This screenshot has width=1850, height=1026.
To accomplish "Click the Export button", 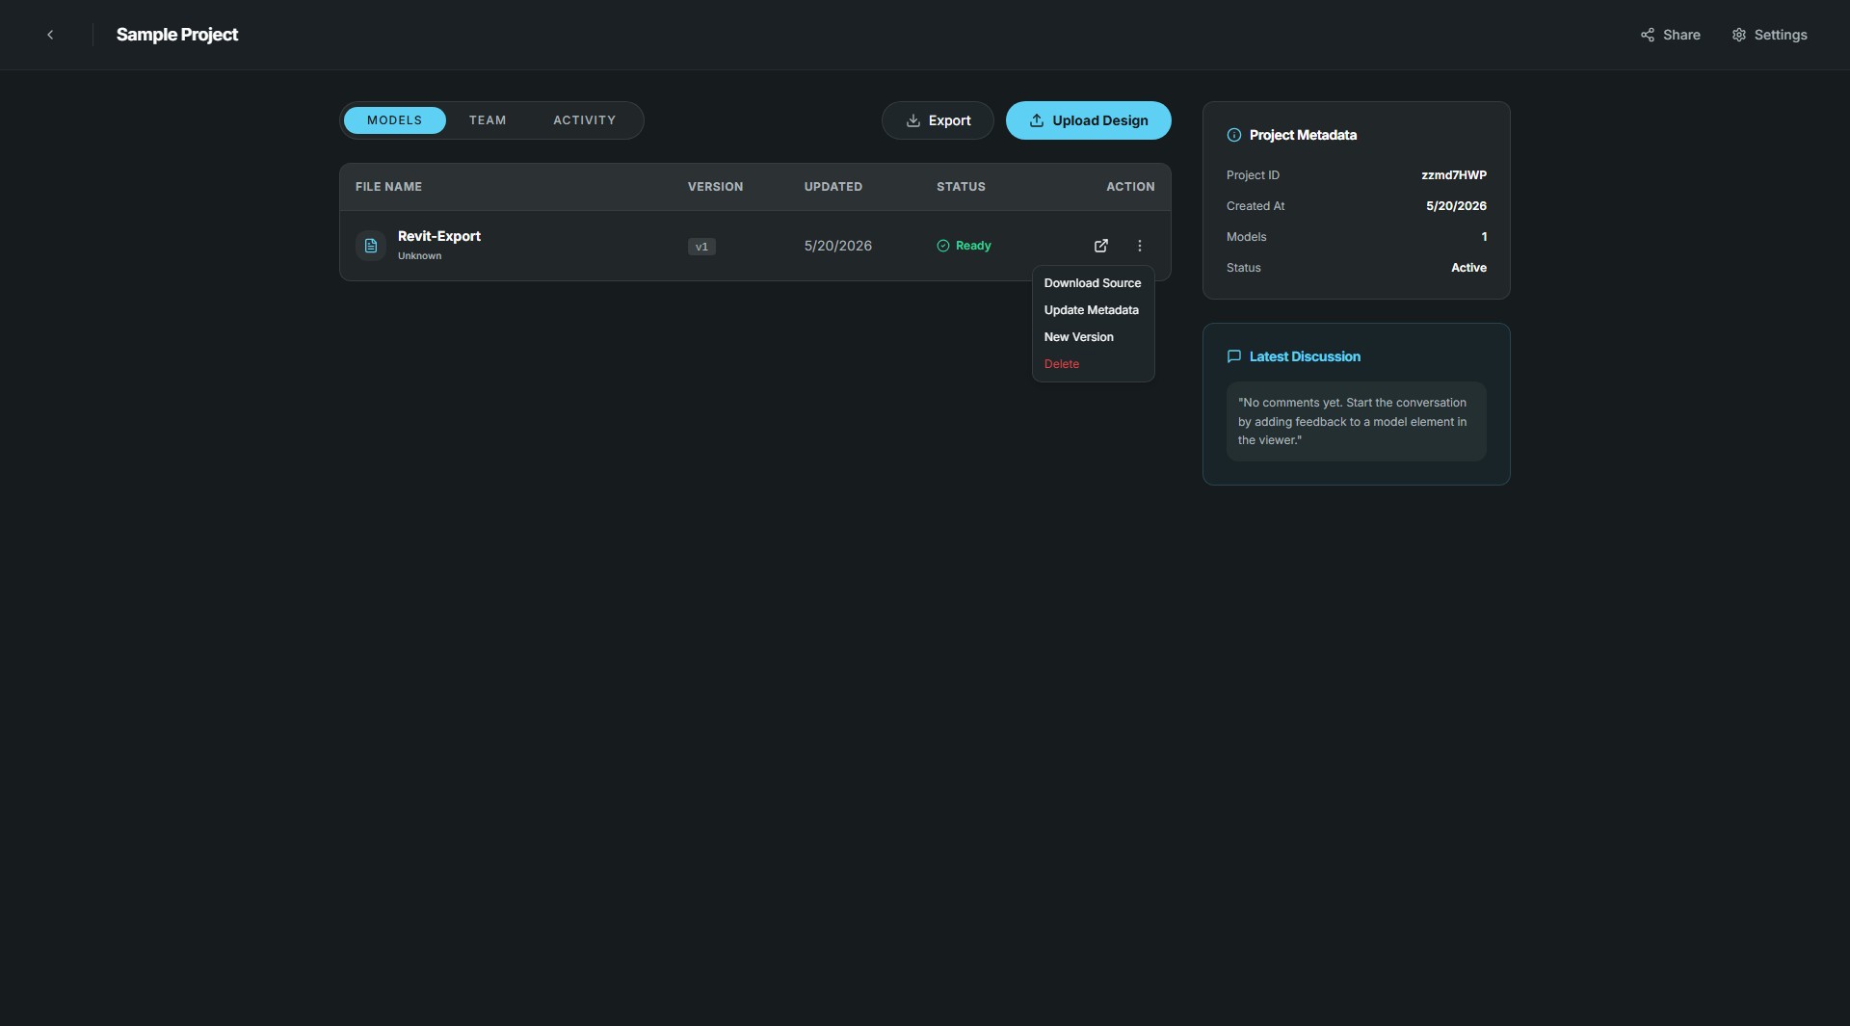I will pos(938,120).
